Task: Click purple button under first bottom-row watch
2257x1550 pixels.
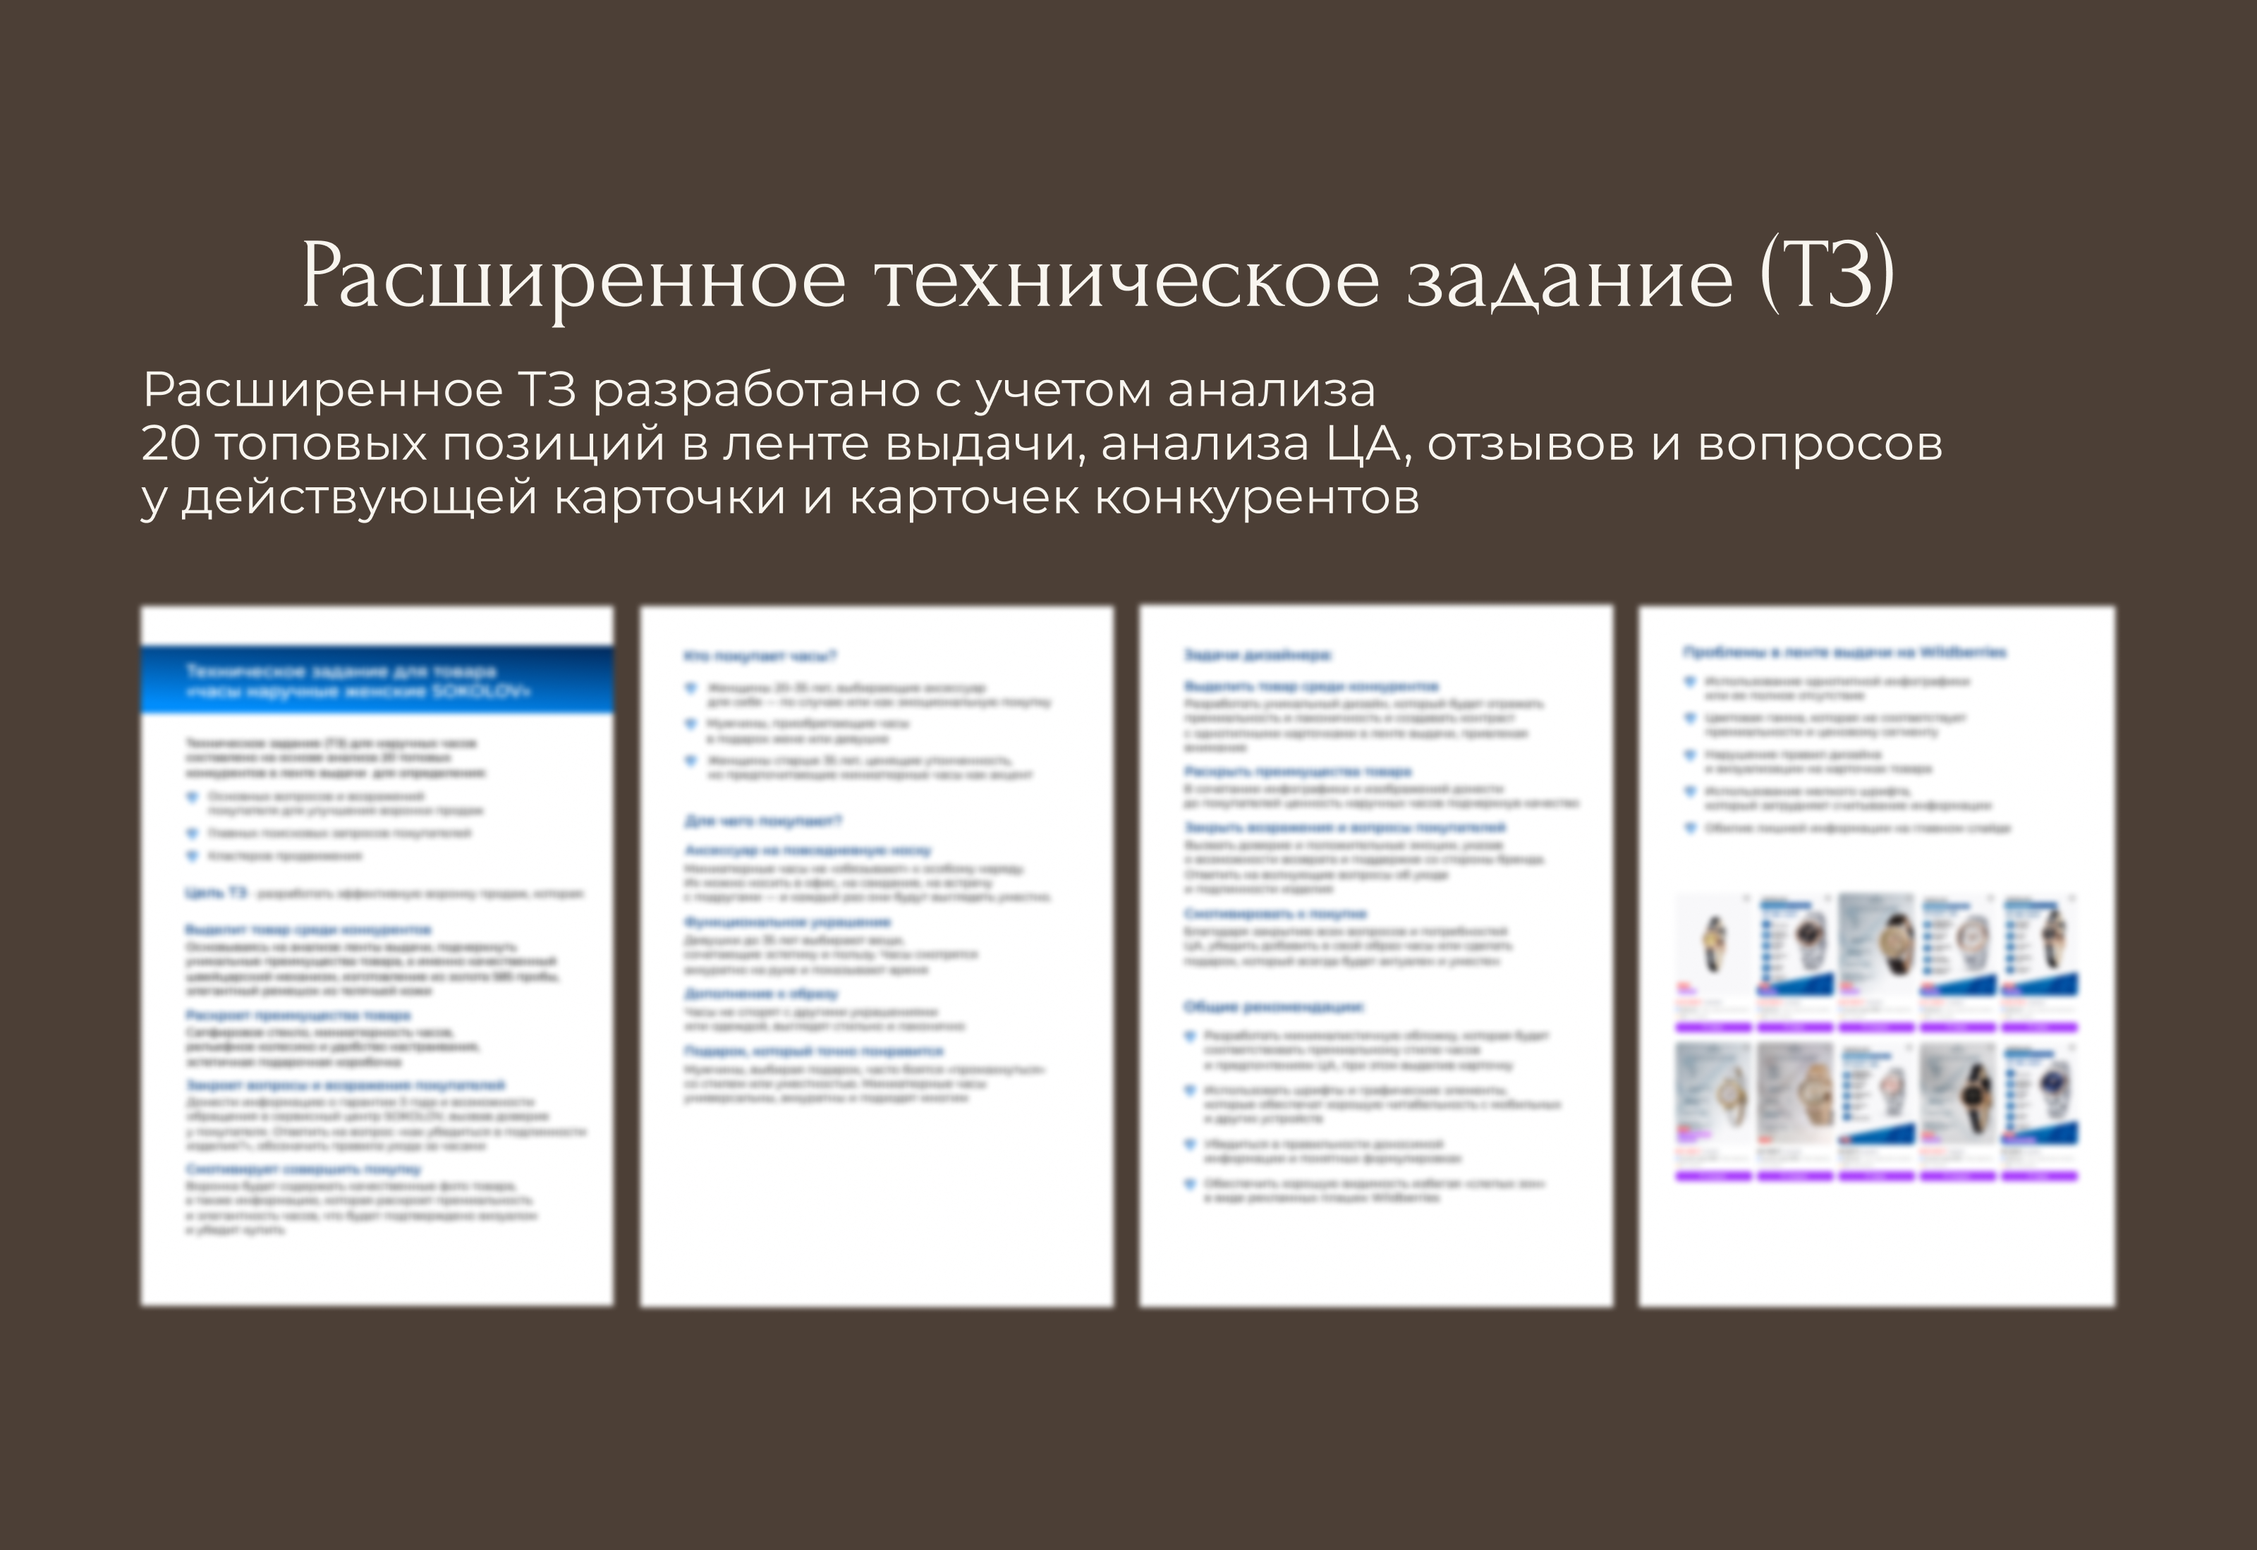Action: [1713, 1176]
